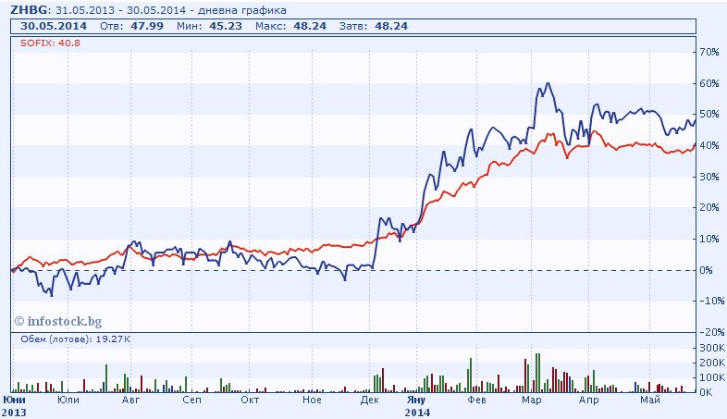The image size is (727, 419).
Task: Click the SOFIX: 40.8 legend label
Action: coord(50,43)
